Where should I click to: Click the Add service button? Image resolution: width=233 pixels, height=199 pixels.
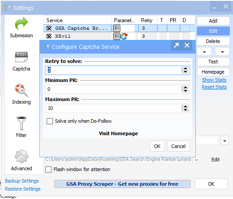(x=213, y=21)
